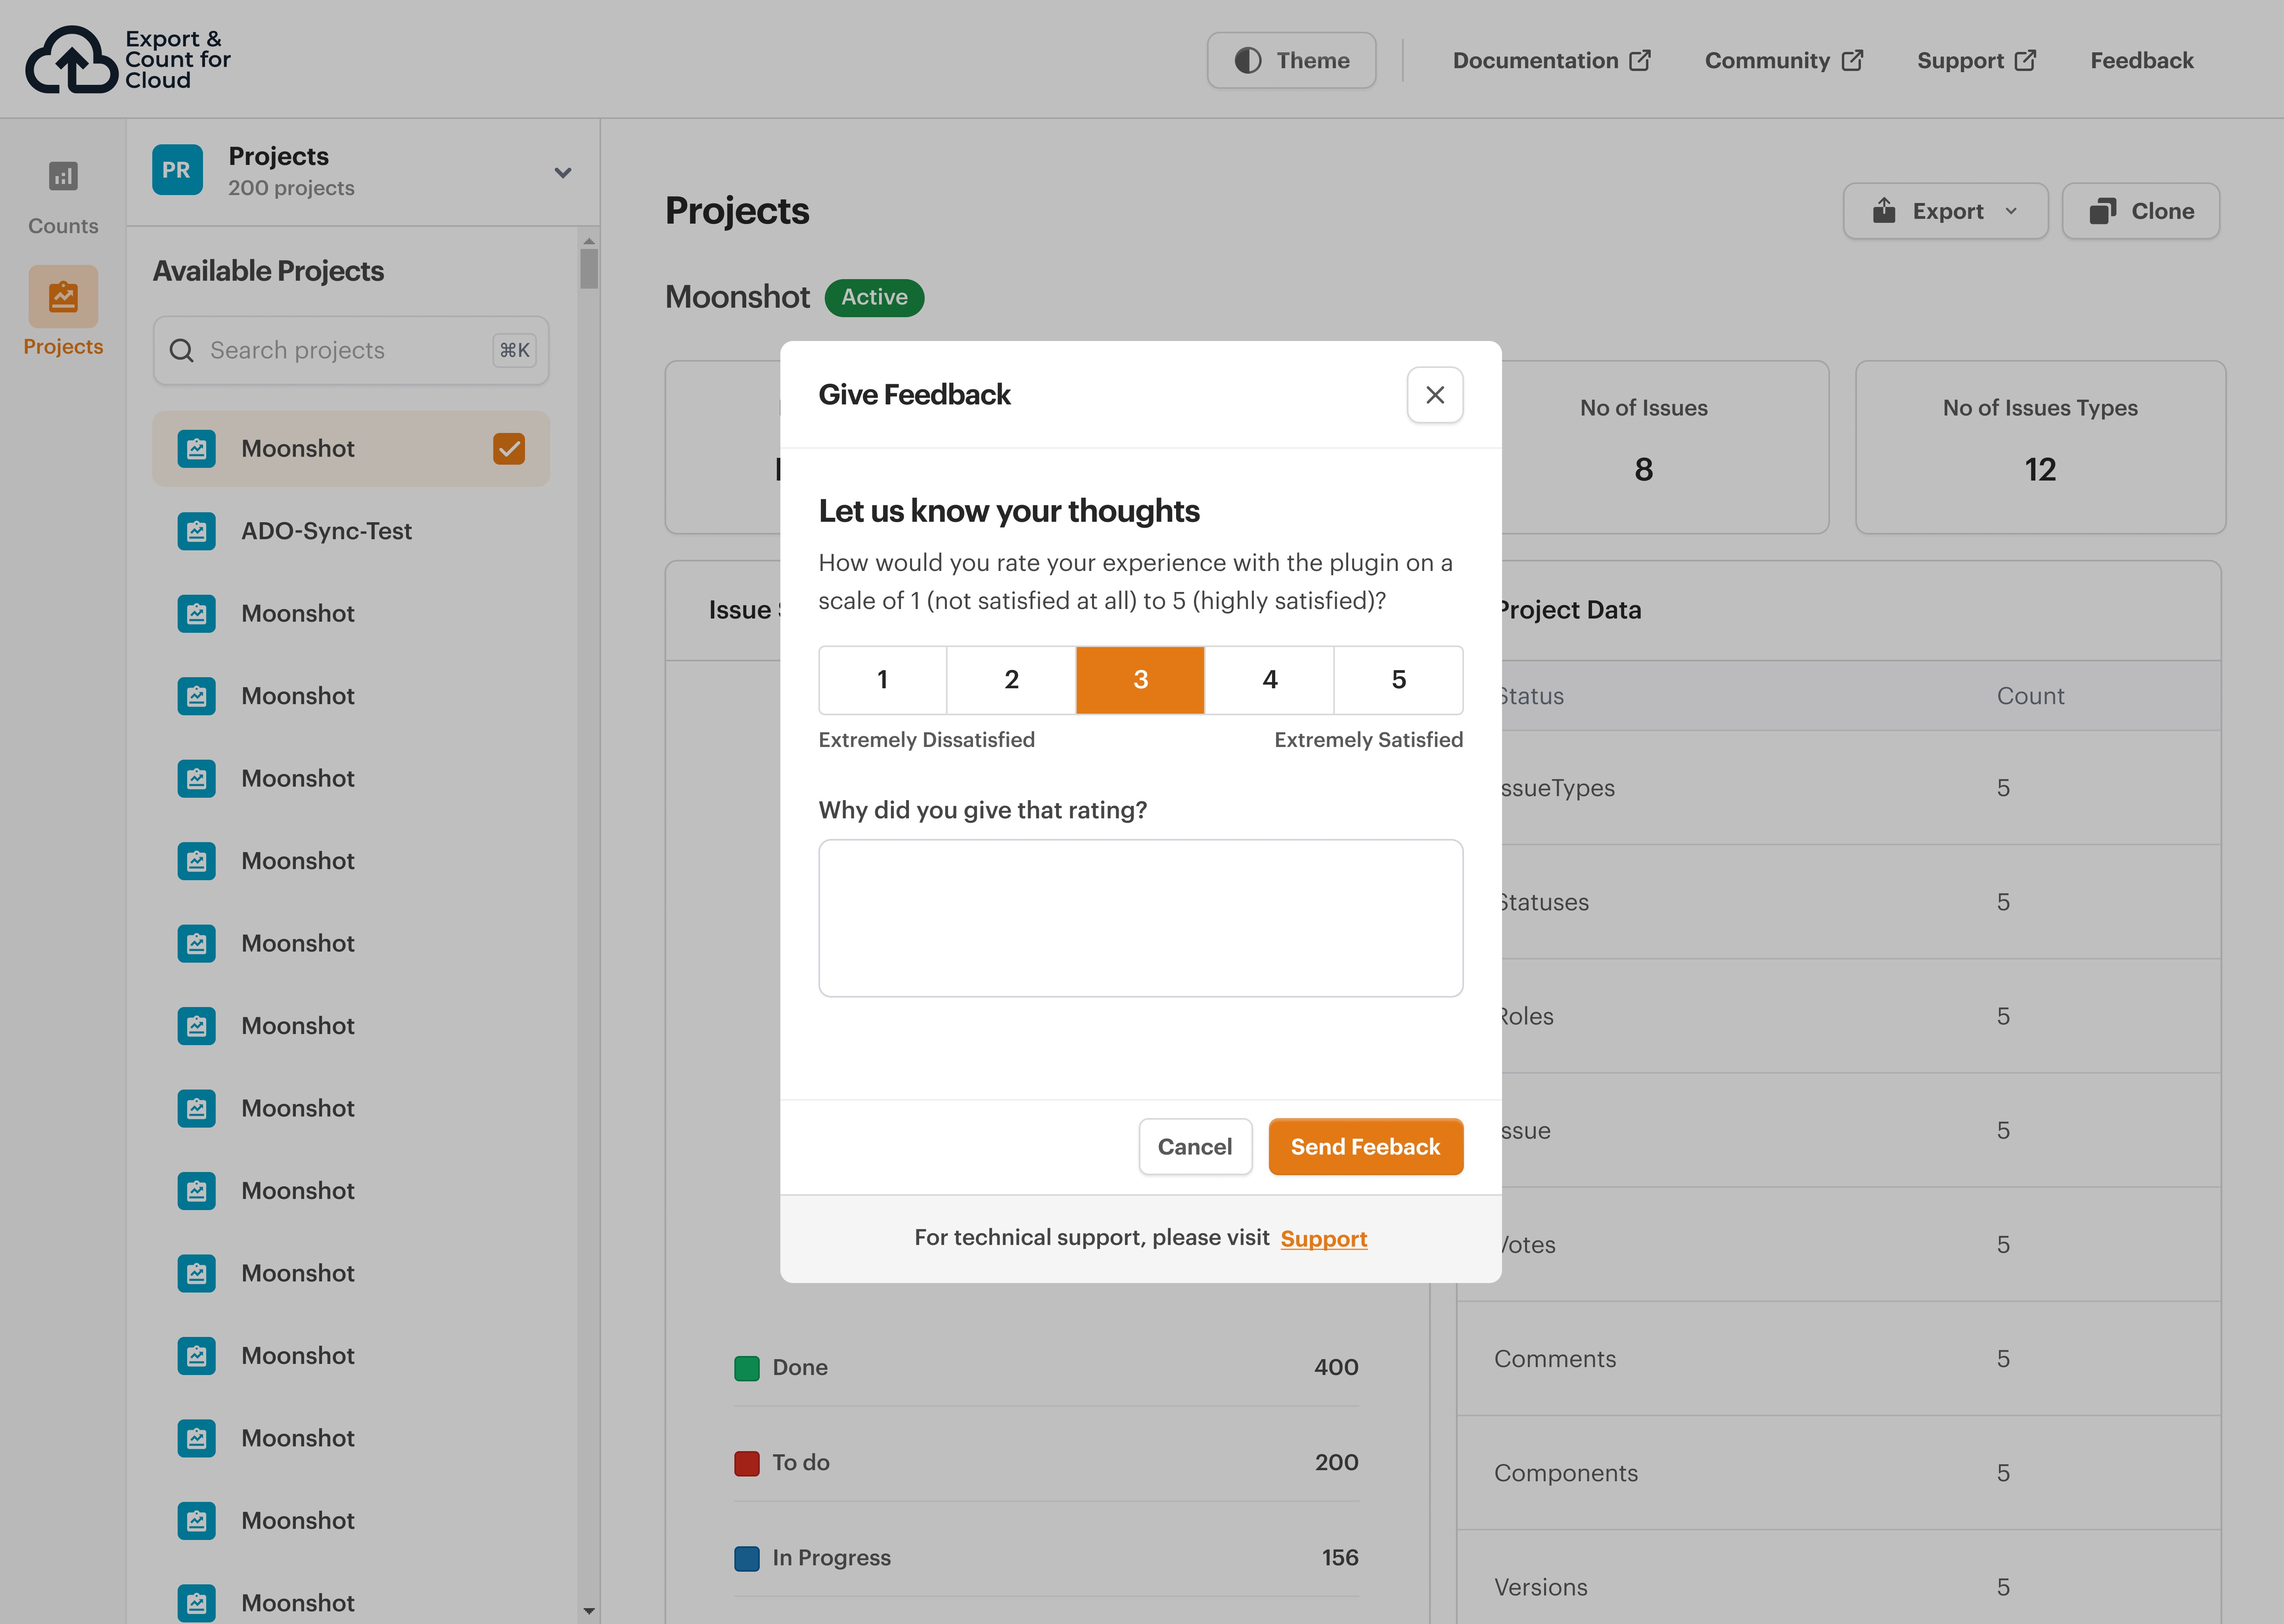The height and width of the screenshot is (1624, 2284).
Task: Open the Export options via the upload icon
Action: coord(1884,211)
